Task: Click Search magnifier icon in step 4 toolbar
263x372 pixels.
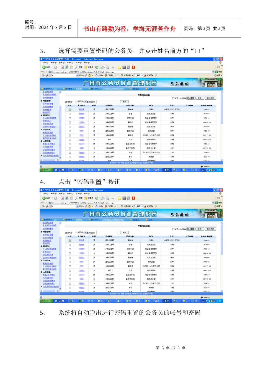Action: coord(77,198)
